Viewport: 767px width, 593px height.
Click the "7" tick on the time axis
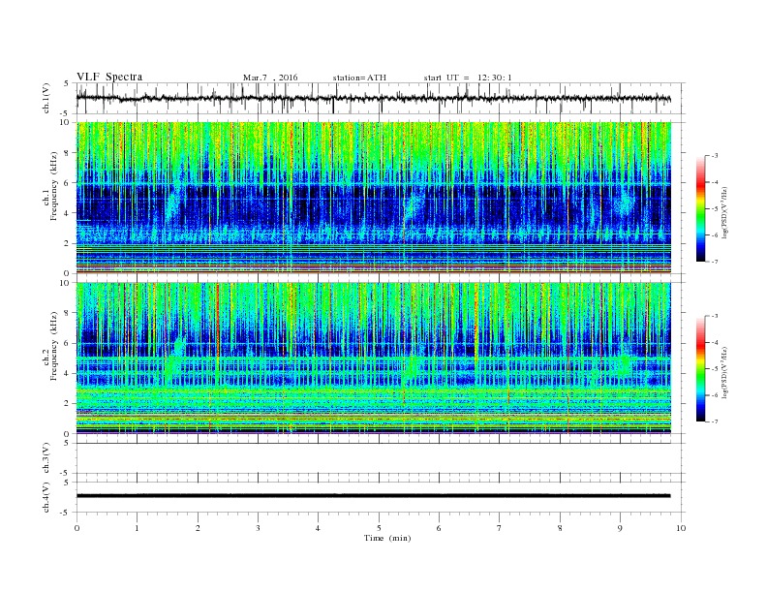coord(500,528)
